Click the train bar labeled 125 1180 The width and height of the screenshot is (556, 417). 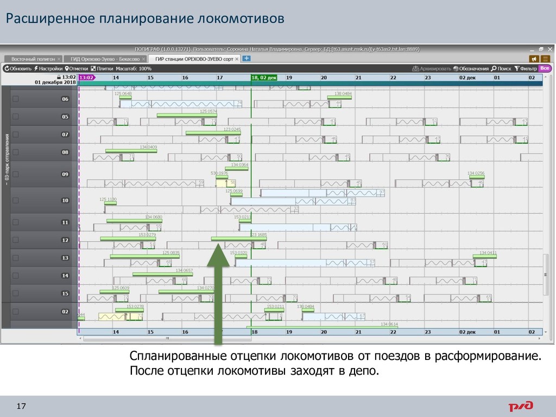coord(110,203)
